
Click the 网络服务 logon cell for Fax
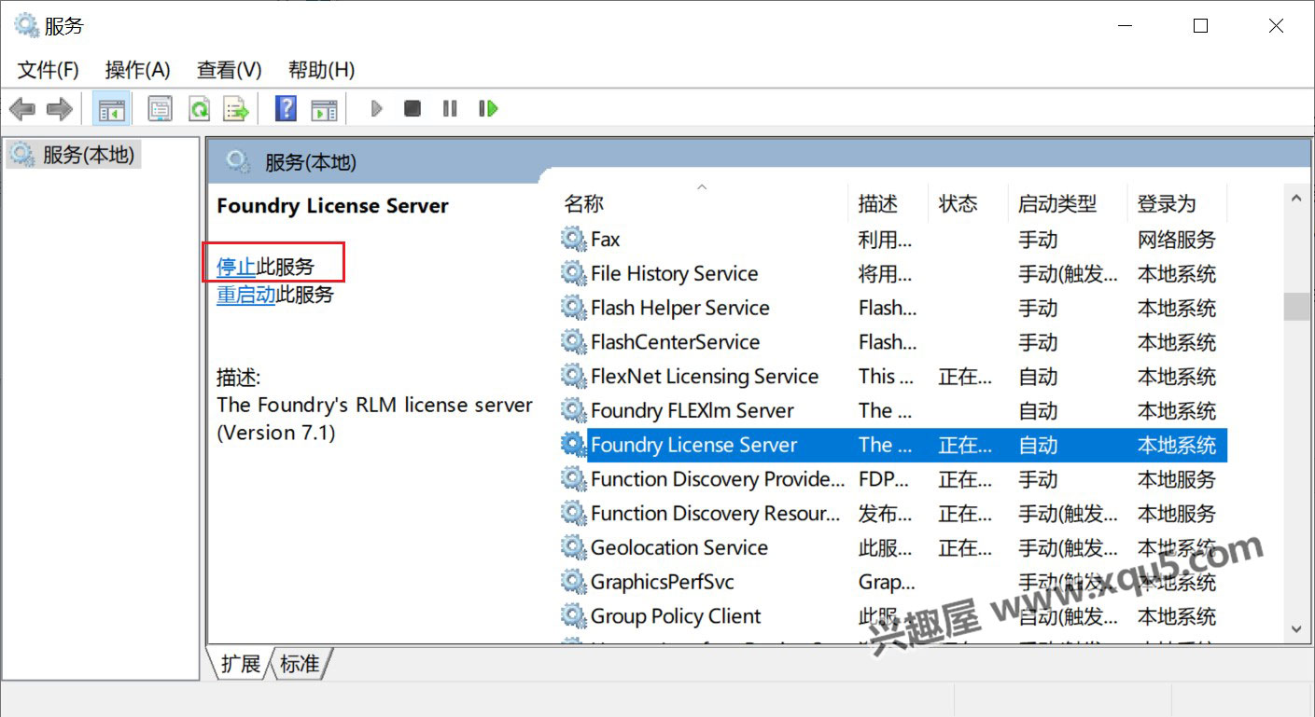pos(1177,240)
